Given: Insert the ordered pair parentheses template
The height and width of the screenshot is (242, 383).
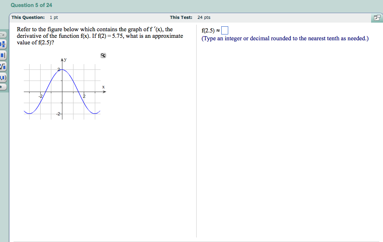Looking at the screenshot, I should click(x=3, y=77).
